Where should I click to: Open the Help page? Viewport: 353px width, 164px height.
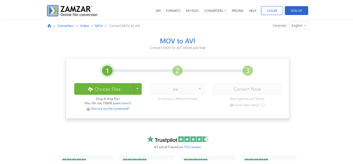click(x=253, y=11)
